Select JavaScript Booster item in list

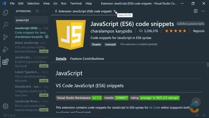[x=31, y=106]
